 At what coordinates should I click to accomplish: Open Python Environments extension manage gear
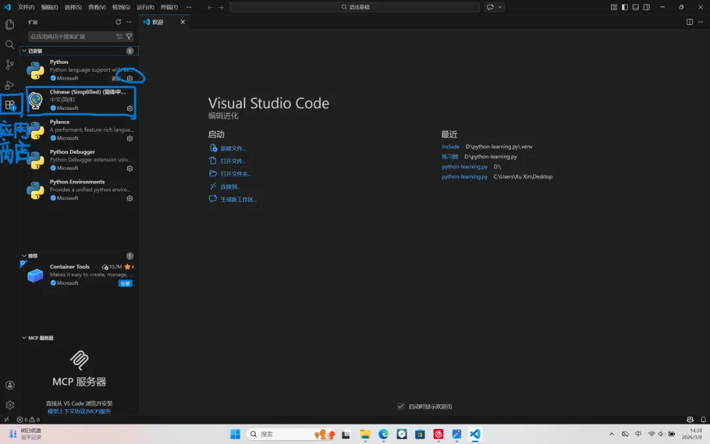pos(130,198)
